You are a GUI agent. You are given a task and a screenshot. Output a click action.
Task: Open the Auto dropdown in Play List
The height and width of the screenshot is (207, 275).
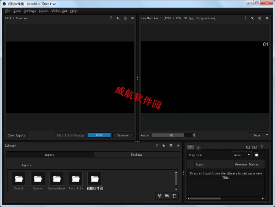click(242, 155)
